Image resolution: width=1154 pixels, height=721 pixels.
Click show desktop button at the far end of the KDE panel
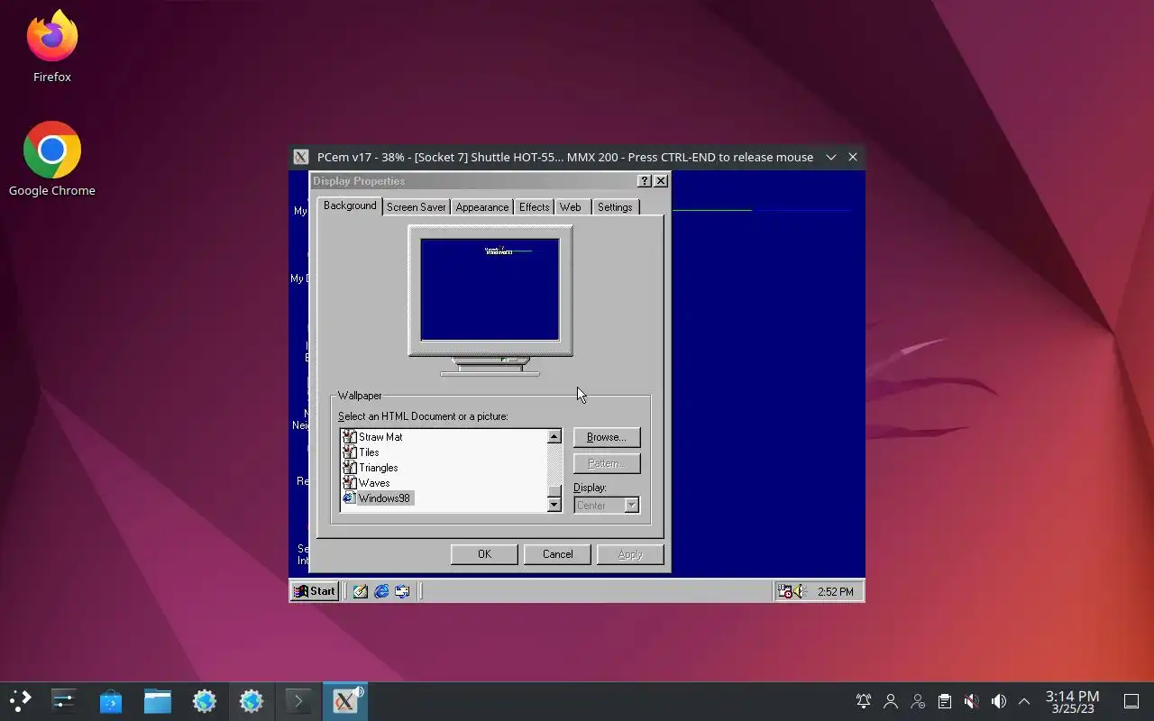pos(1131,701)
